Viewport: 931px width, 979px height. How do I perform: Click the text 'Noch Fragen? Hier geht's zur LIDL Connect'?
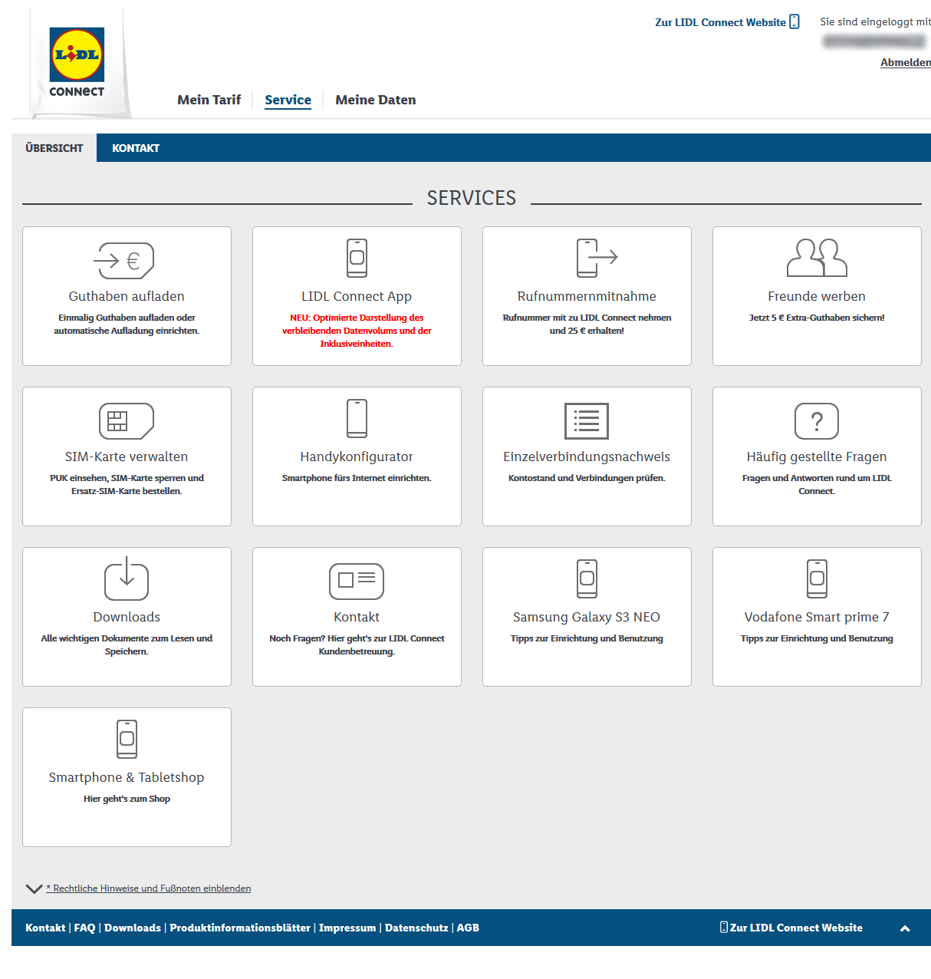357,638
